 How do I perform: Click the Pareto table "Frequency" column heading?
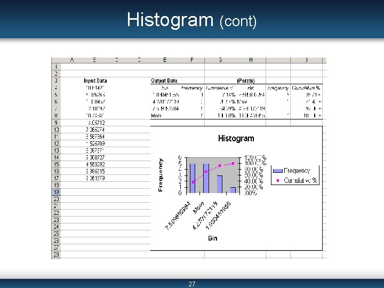(278, 88)
